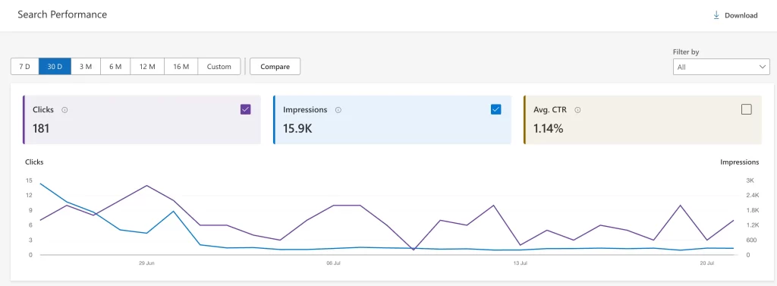This screenshot has height=286, width=777.
Task: Open info icon next to Avg. CTR
Action: click(577, 110)
